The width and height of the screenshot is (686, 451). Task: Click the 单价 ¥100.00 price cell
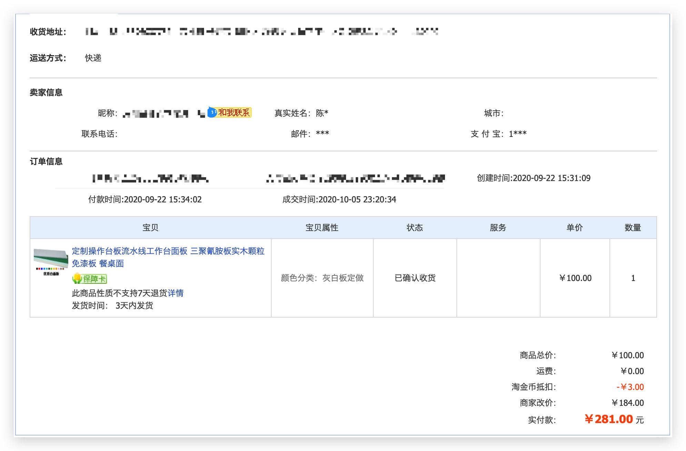[x=575, y=278]
